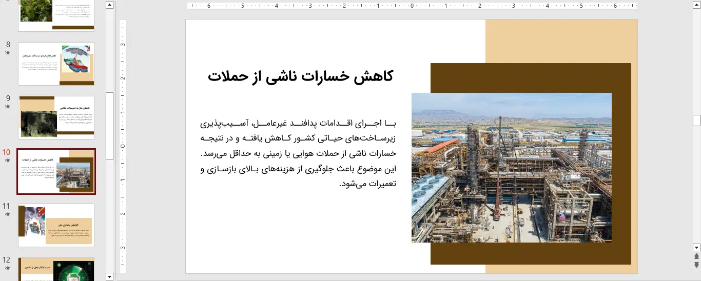Select slide 9 thumbnail in slide panel
Image resolution: width=701 pixels, height=281 pixels.
pos(56,117)
